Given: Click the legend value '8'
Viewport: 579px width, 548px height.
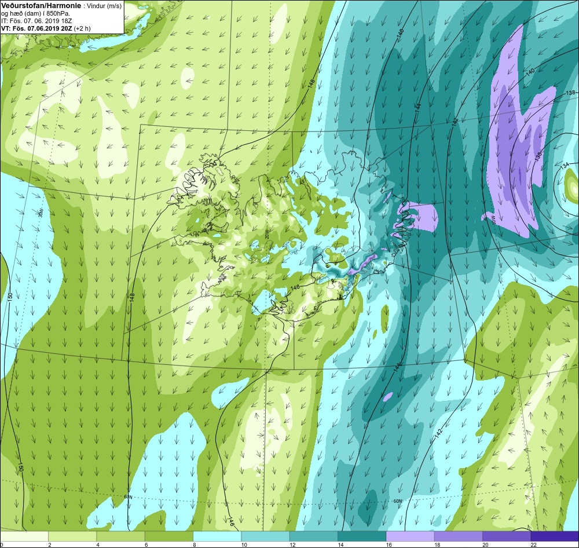Looking at the screenshot, I should click(194, 545).
